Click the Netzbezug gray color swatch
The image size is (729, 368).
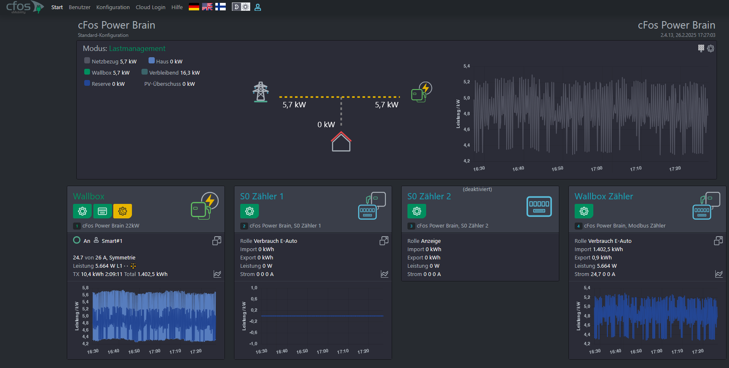pyautogui.click(x=87, y=61)
